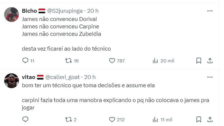This screenshot has width=224, height=126.
Task: Open more options menu on vitao's tweet
Action: pos(210,77)
